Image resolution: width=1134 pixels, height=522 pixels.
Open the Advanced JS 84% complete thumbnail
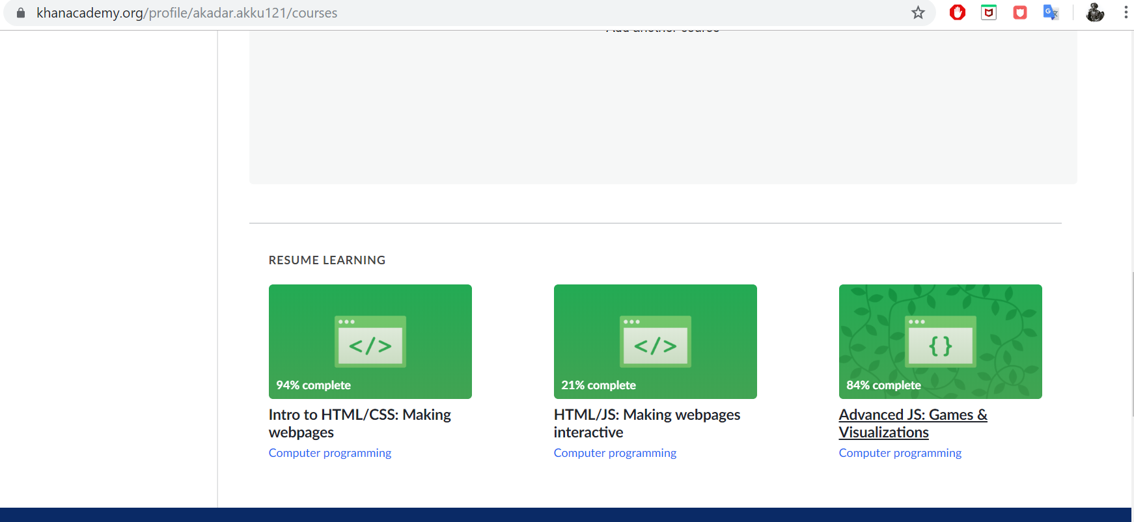(x=941, y=342)
